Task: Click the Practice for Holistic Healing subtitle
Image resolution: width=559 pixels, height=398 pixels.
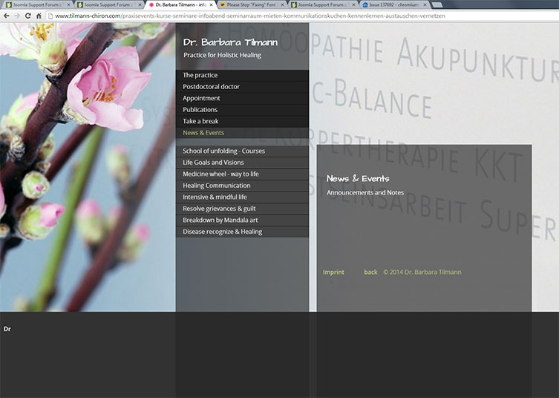Action: [222, 55]
